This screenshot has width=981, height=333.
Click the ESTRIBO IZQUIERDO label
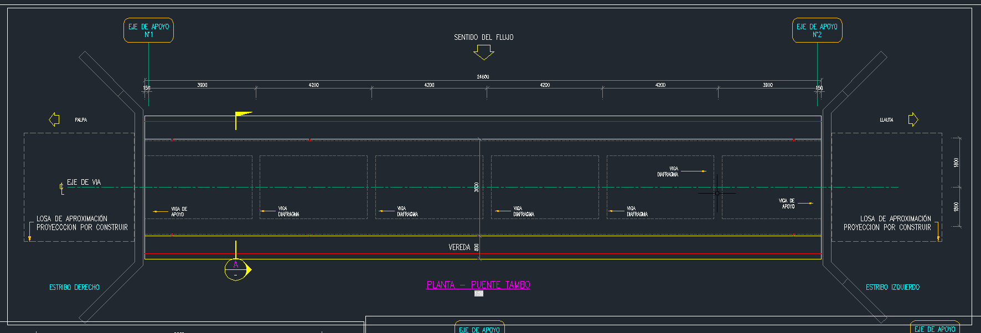[x=892, y=287]
